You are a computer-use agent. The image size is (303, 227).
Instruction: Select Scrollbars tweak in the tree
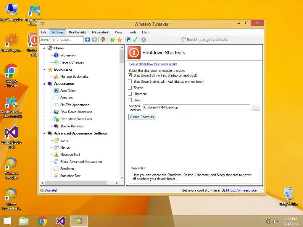(x=67, y=169)
